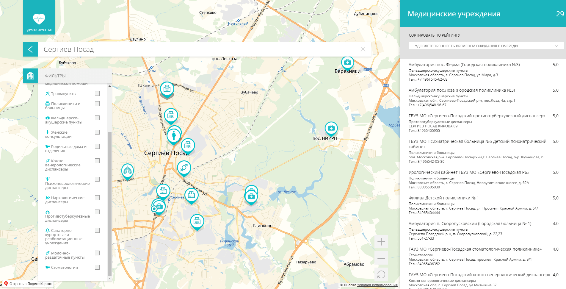Screen dimensions: 566x289
Task: Select the gender-symbol dispensary map marker
Action: coord(184,167)
